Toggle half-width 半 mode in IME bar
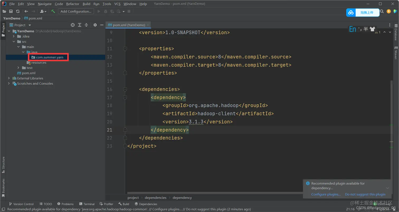399x212 pixels. pyautogui.click(x=365, y=29)
